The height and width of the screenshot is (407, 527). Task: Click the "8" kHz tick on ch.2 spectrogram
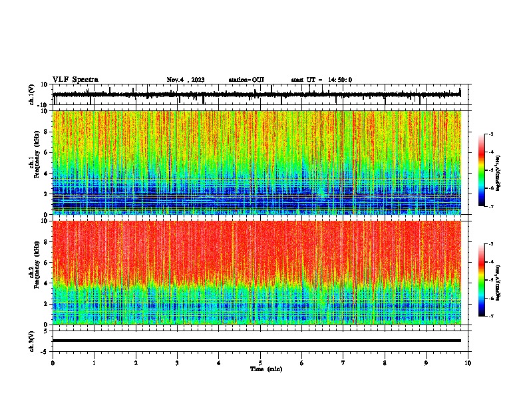[x=46, y=242]
